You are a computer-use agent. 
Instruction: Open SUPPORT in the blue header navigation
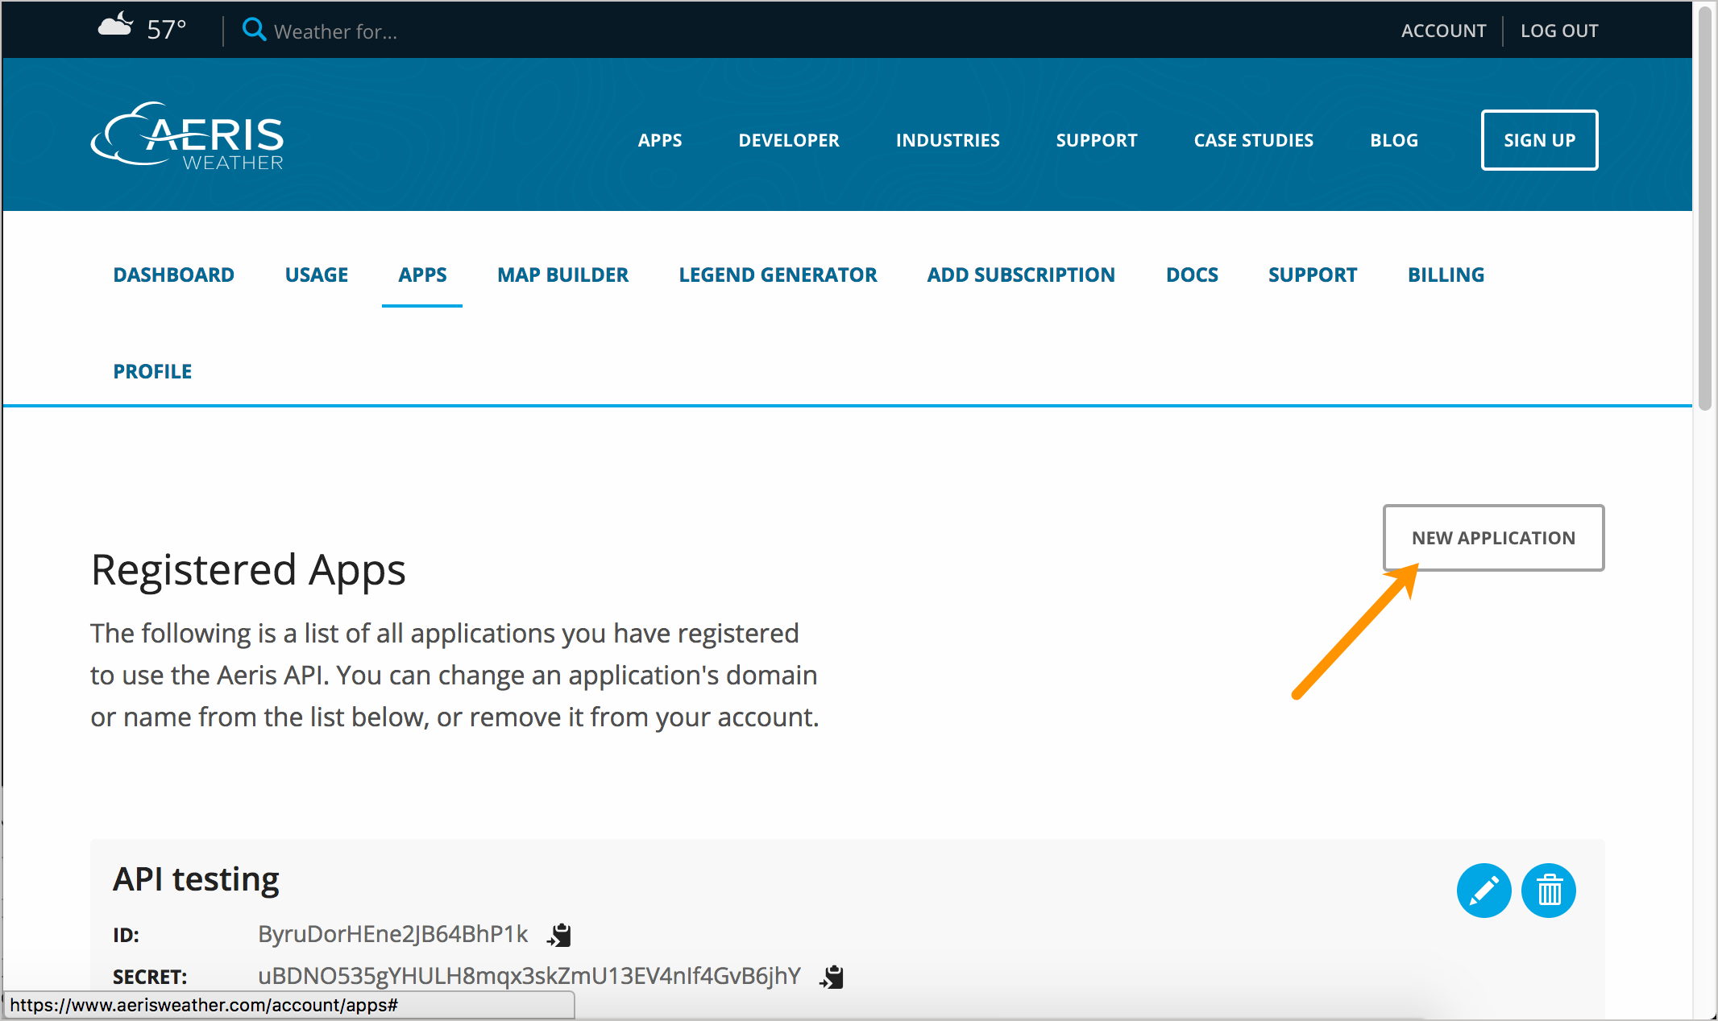point(1097,140)
